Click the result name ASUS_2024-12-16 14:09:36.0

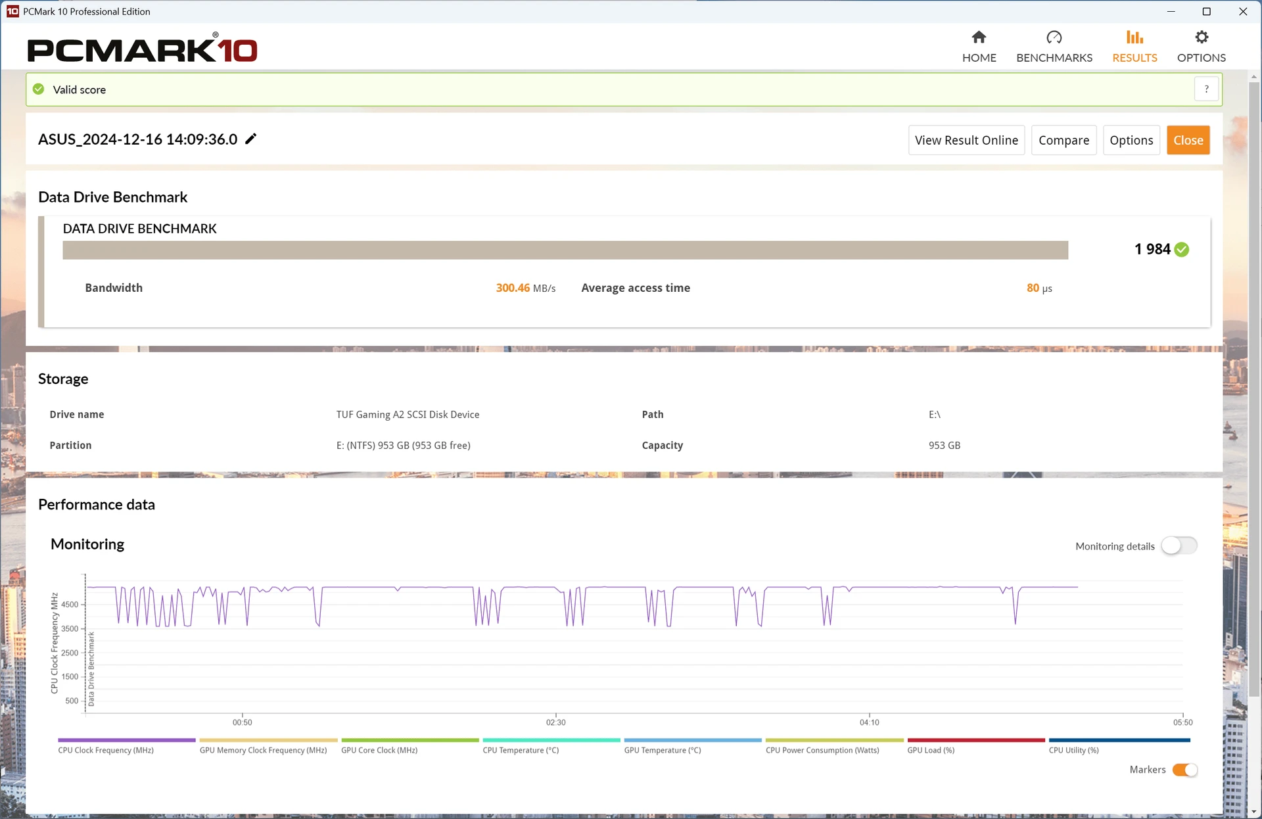point(137,139)
